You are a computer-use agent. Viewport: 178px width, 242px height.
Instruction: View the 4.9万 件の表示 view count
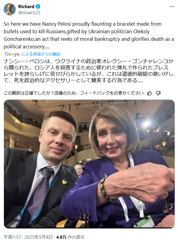click(x=70, y=237)
